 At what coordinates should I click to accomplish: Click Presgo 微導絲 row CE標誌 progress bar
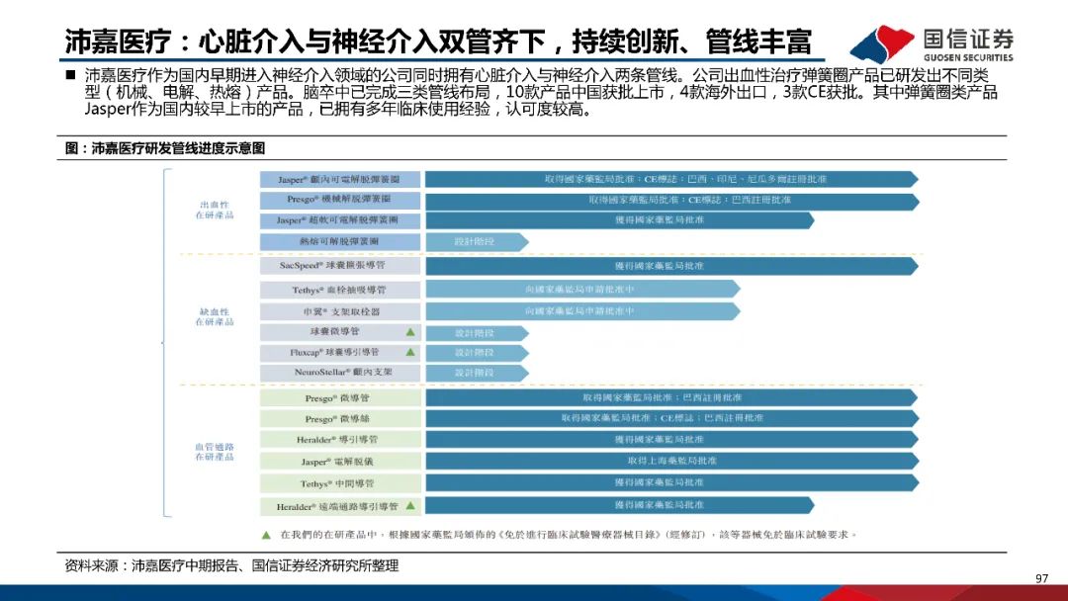pos(671,418)
